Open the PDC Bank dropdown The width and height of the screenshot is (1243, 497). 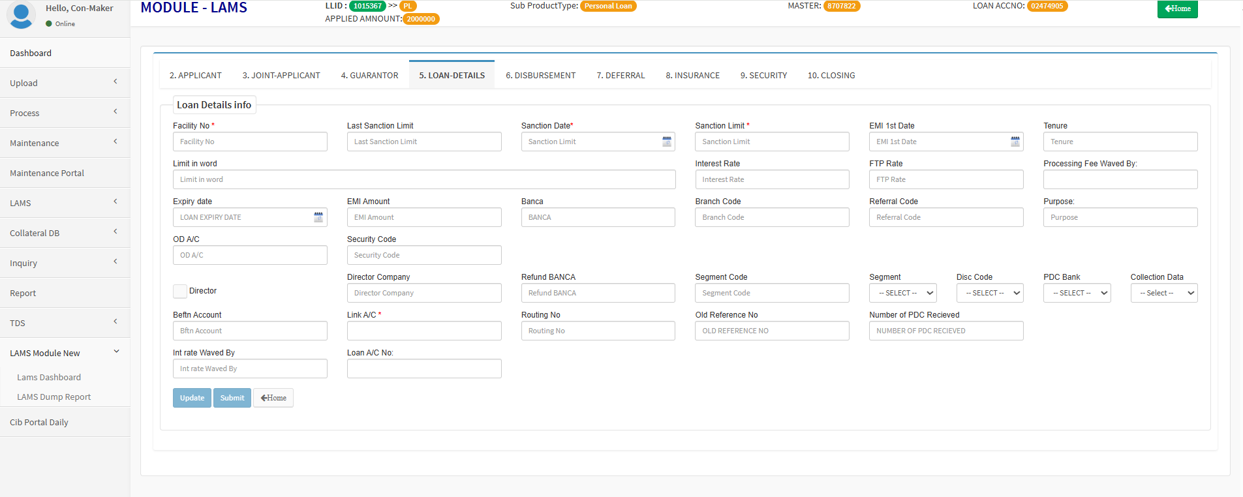[1077, 293]
